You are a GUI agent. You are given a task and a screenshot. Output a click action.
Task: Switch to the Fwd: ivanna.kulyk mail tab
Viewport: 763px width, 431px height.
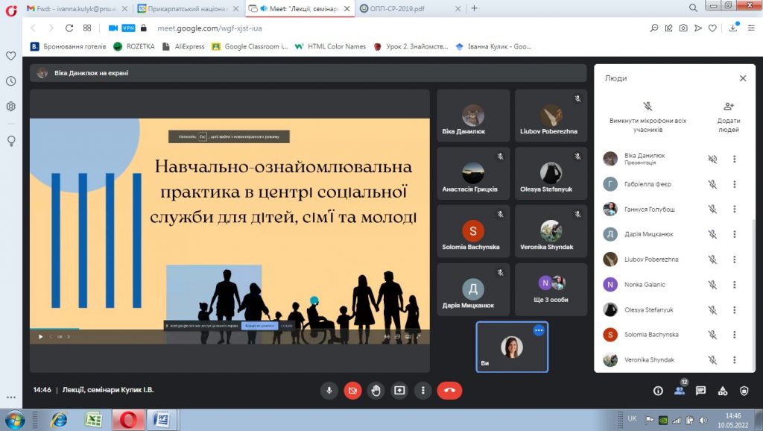coord(71,8)
